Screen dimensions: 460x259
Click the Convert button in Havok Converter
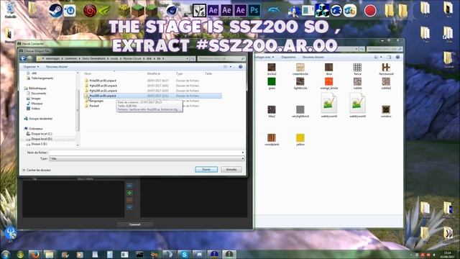coord(134,224)
